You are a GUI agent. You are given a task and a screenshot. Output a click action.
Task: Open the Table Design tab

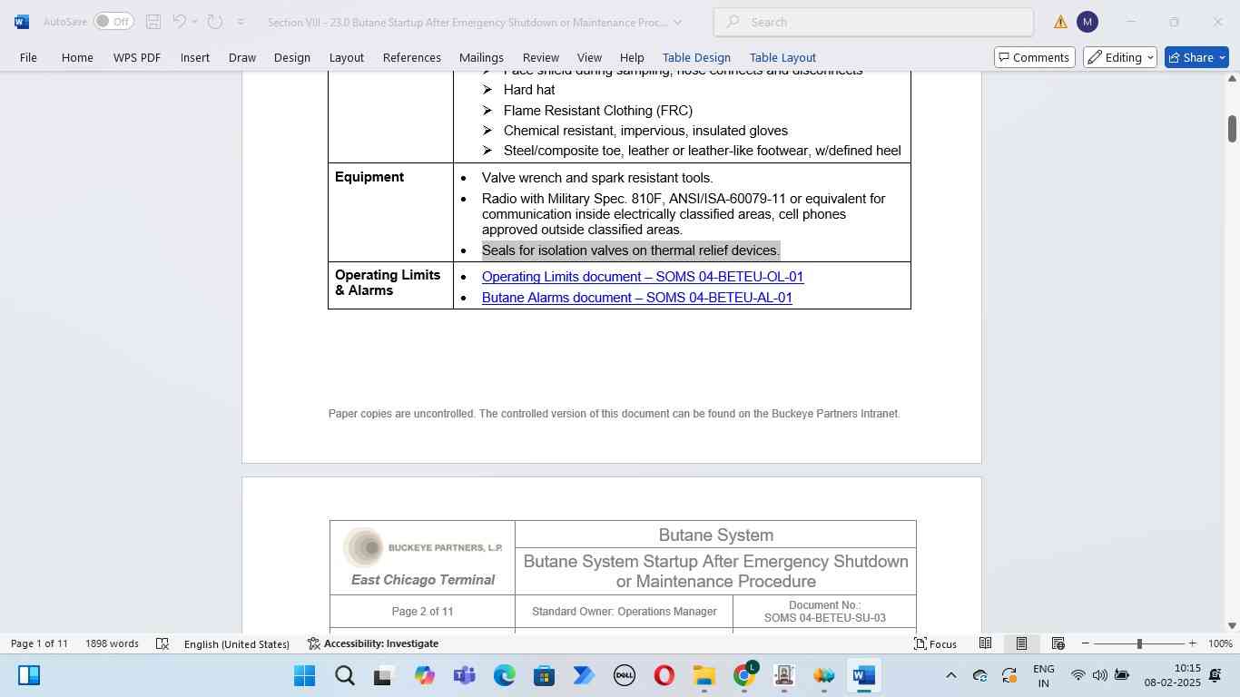point(696,57)
